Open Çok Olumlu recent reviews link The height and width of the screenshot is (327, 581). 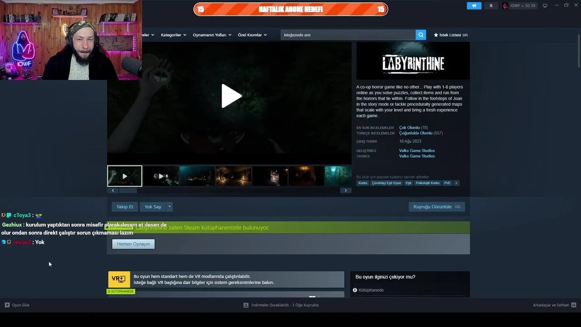409,128
